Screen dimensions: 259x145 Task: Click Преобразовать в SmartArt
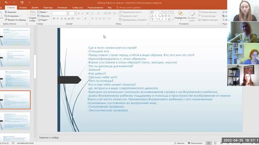(x=133, y=20)
